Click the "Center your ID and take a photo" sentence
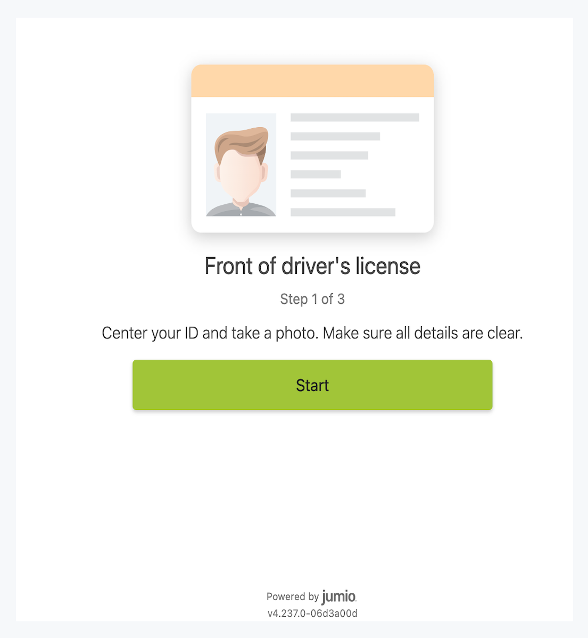This screenshot has width=588, height=638. (x=210, y=333)
